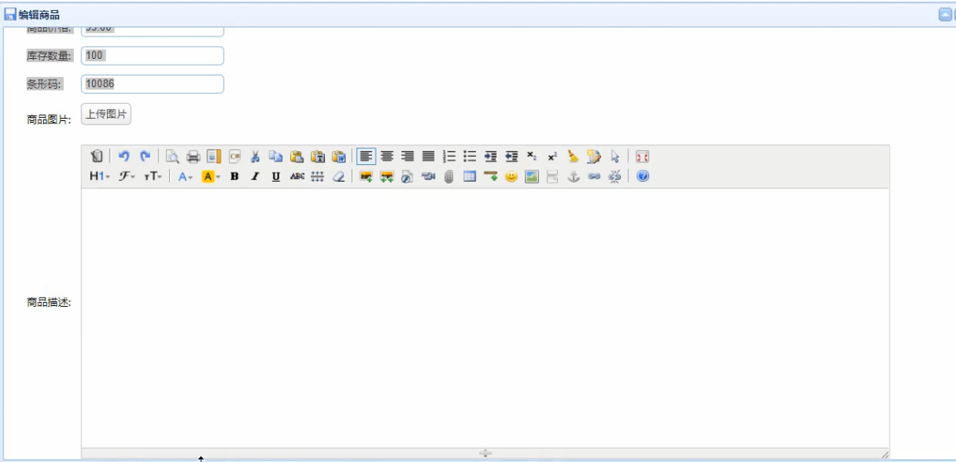The width and height of the screenshot is (956, 462).
Task: Insert a Flash object
Action: coord(408,177)
